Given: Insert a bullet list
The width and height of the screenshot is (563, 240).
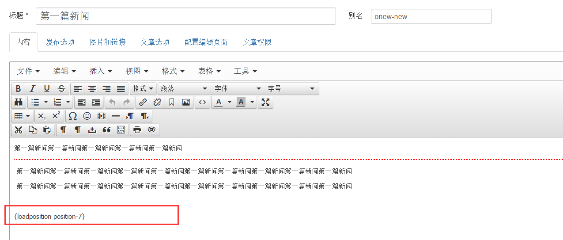Looking at the screenshot, I should (35, 103).
